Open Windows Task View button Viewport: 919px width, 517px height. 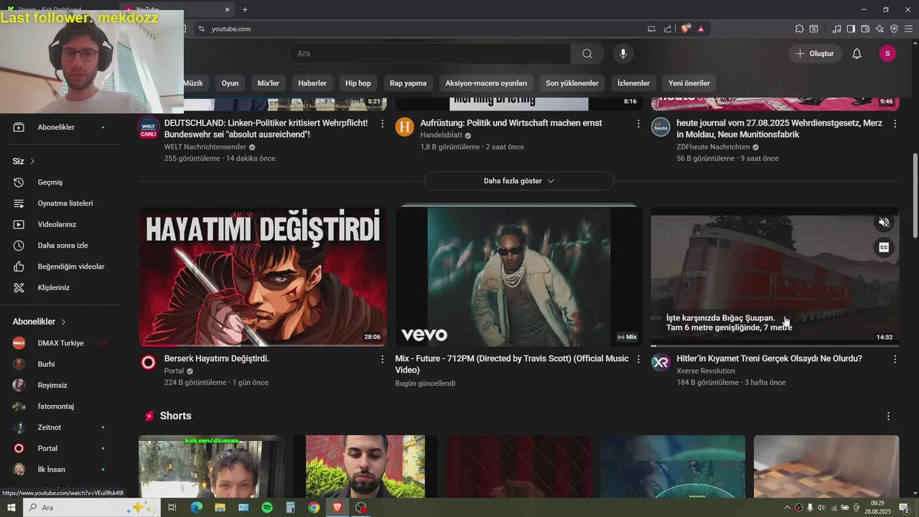pos(172,508)
